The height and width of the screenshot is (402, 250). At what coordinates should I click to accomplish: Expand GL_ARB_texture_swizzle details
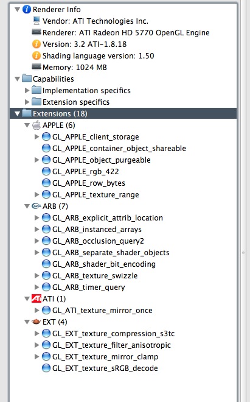tap(37, 275)
